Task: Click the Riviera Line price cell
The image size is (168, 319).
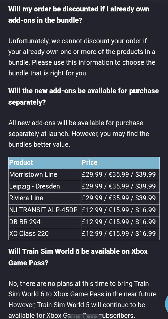Action: click(x=120, y=198)
